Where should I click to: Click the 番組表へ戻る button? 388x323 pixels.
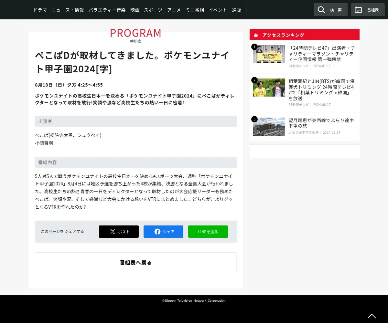(x=136, y=262)
